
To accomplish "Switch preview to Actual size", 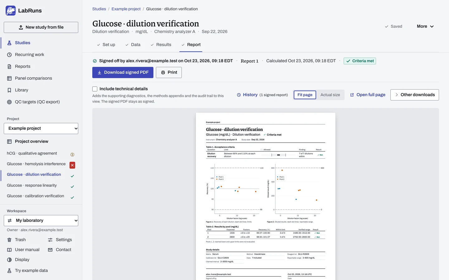I will pos(330,95).
